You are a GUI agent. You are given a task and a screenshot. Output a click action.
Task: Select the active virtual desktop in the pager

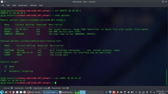point(82,92)
